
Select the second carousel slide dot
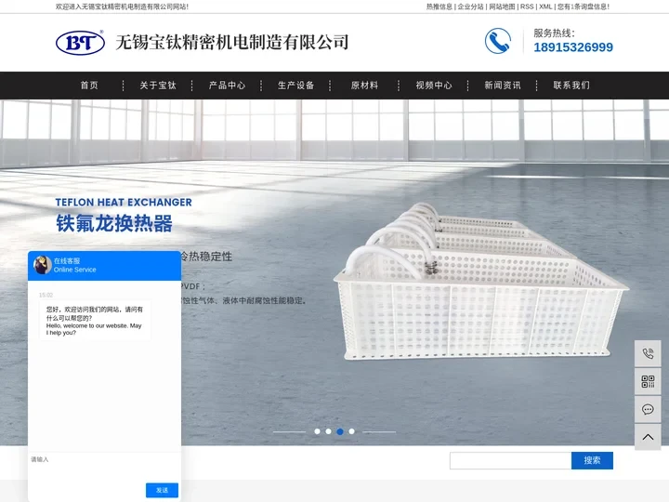(x=328, y=431)
